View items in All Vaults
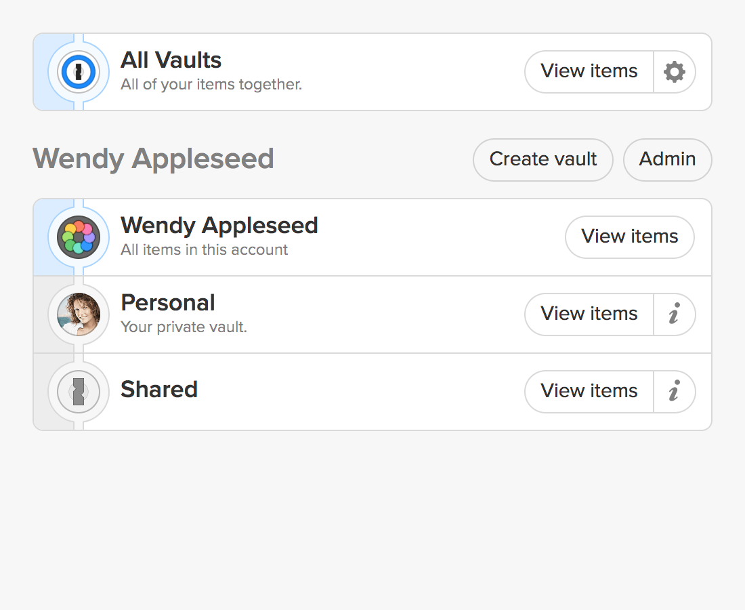The width and height of the screenshot is (745, 610). (x=589, y=72)
